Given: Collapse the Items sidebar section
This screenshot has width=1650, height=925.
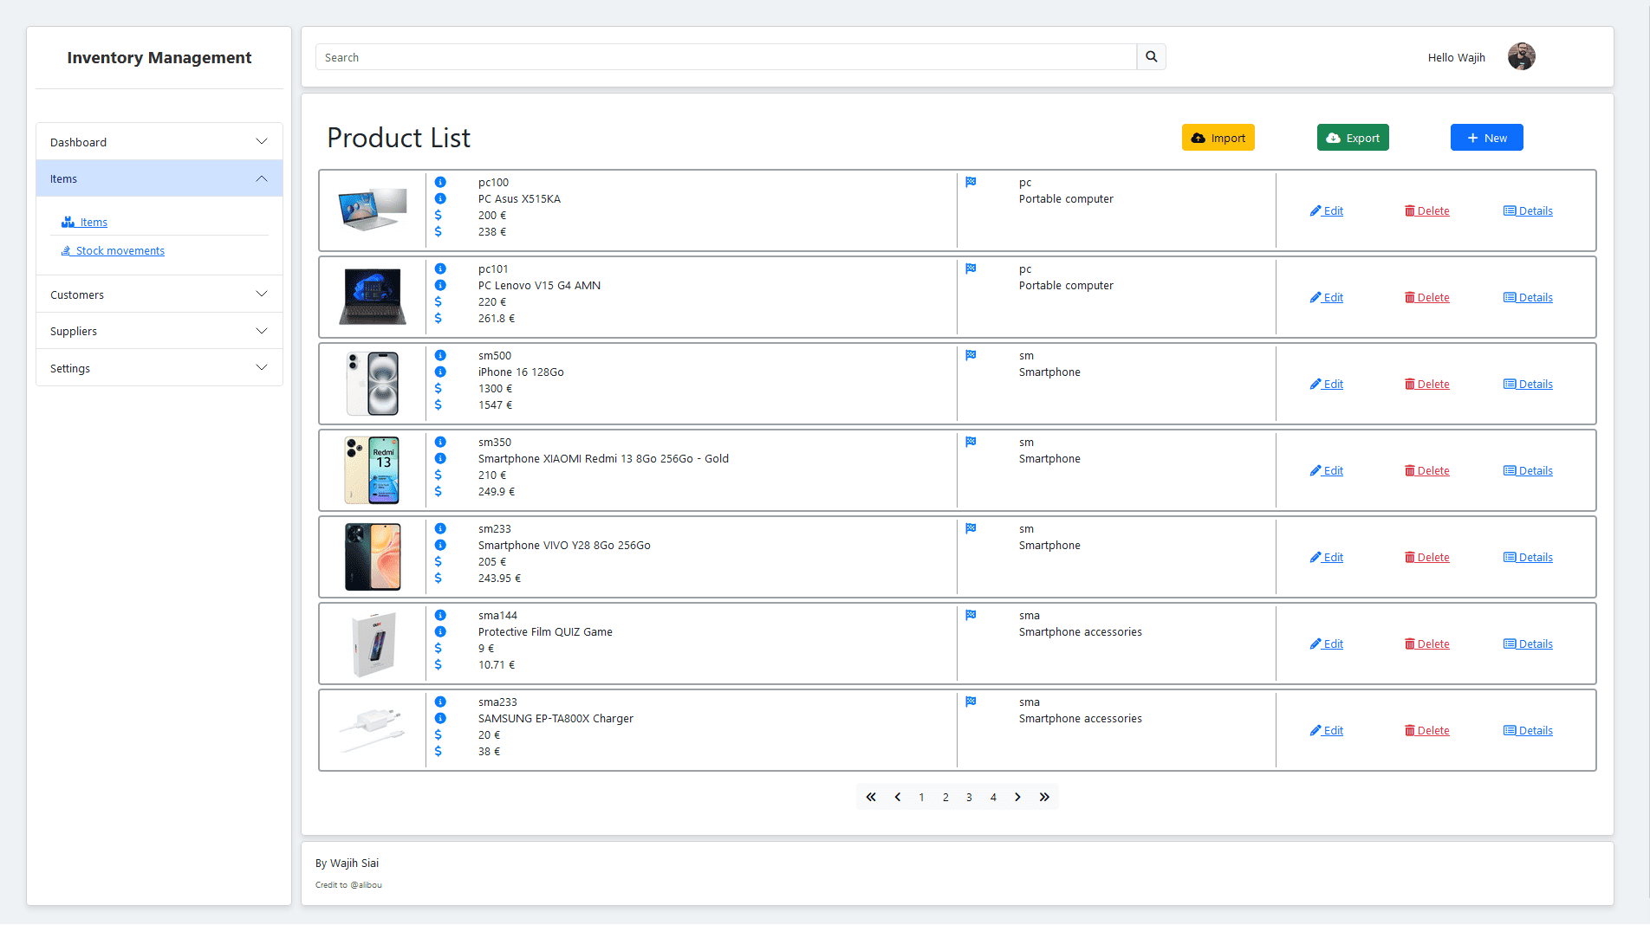Looking at the screenshot, I should [x=159, y=179].
